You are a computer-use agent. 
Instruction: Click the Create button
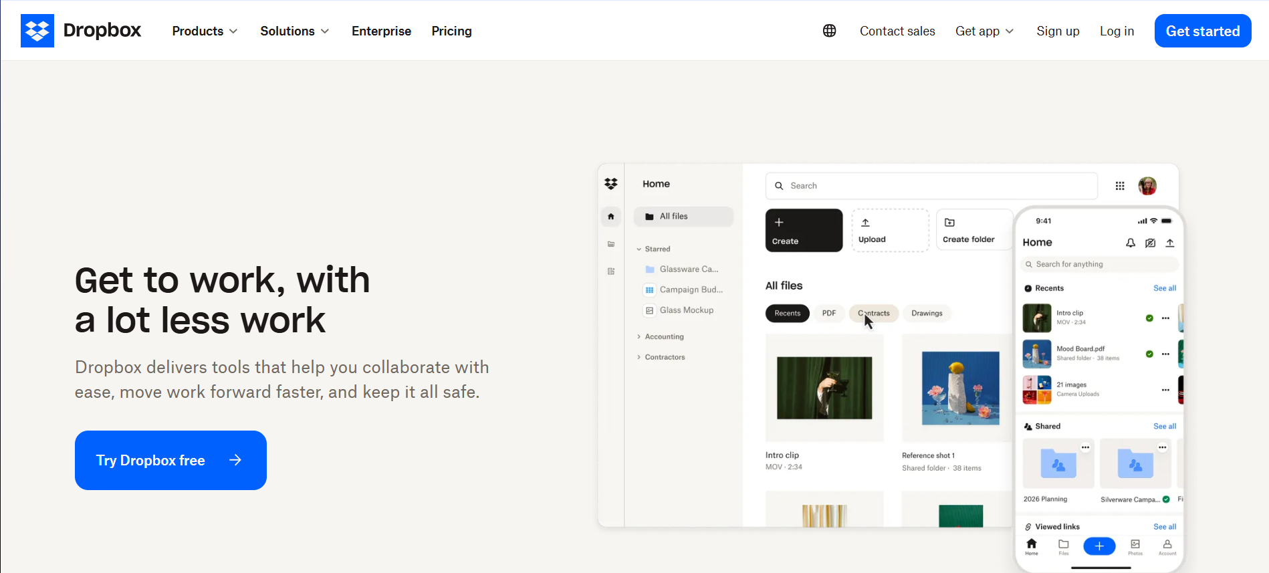point(804,230)
